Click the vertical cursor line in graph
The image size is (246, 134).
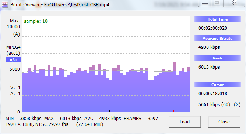pyautogui.click(x=50, y=64)
